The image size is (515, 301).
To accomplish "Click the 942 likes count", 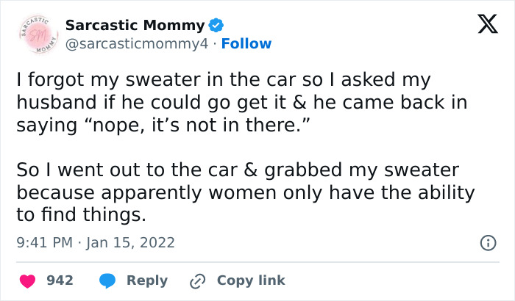I will (60, 280).
